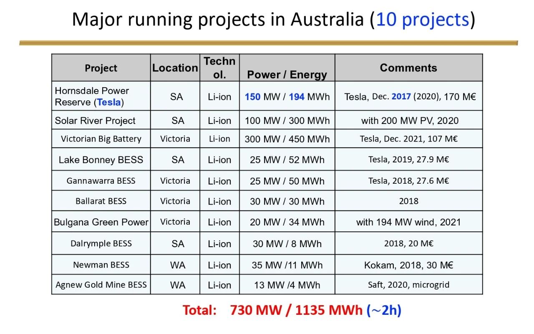Viewport: 534px width, 334px height.
Task: Click the '150 MW / 194 MWh' value
Action: pos(287,96)
